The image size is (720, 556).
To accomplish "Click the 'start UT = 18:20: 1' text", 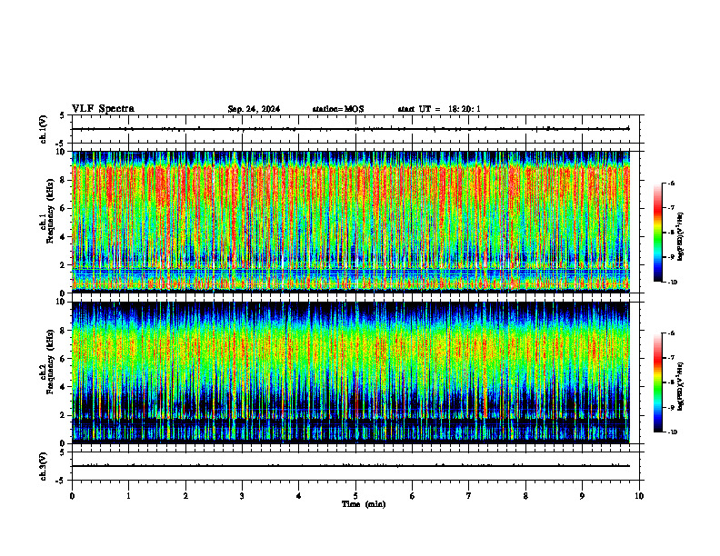I will pos(439,109).
